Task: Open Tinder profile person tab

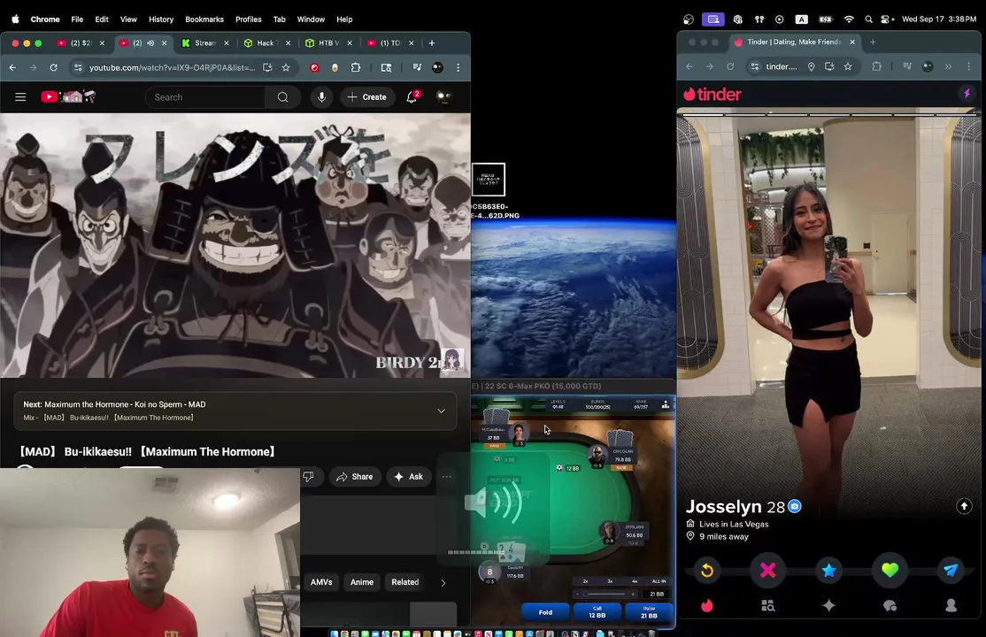Action: [x=951, y=605]
